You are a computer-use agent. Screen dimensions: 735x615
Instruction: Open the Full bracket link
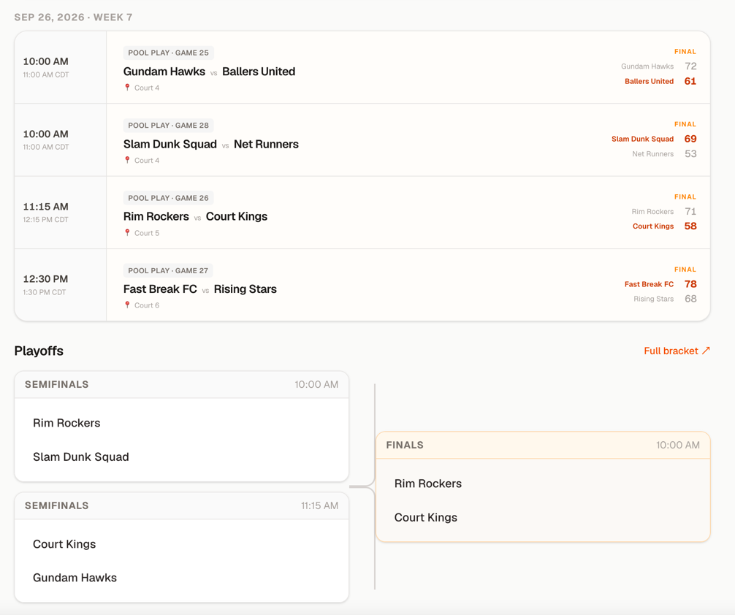point(677,351)
